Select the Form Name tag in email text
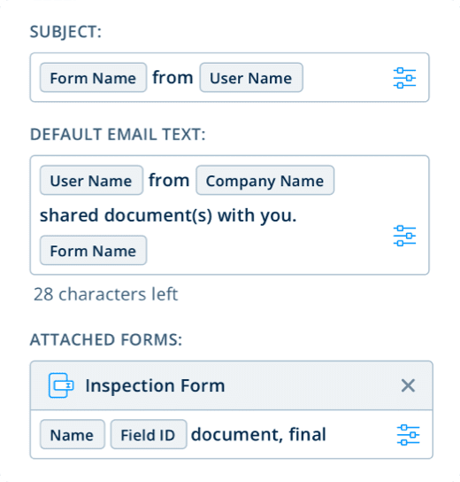 [x=93, y=251]
